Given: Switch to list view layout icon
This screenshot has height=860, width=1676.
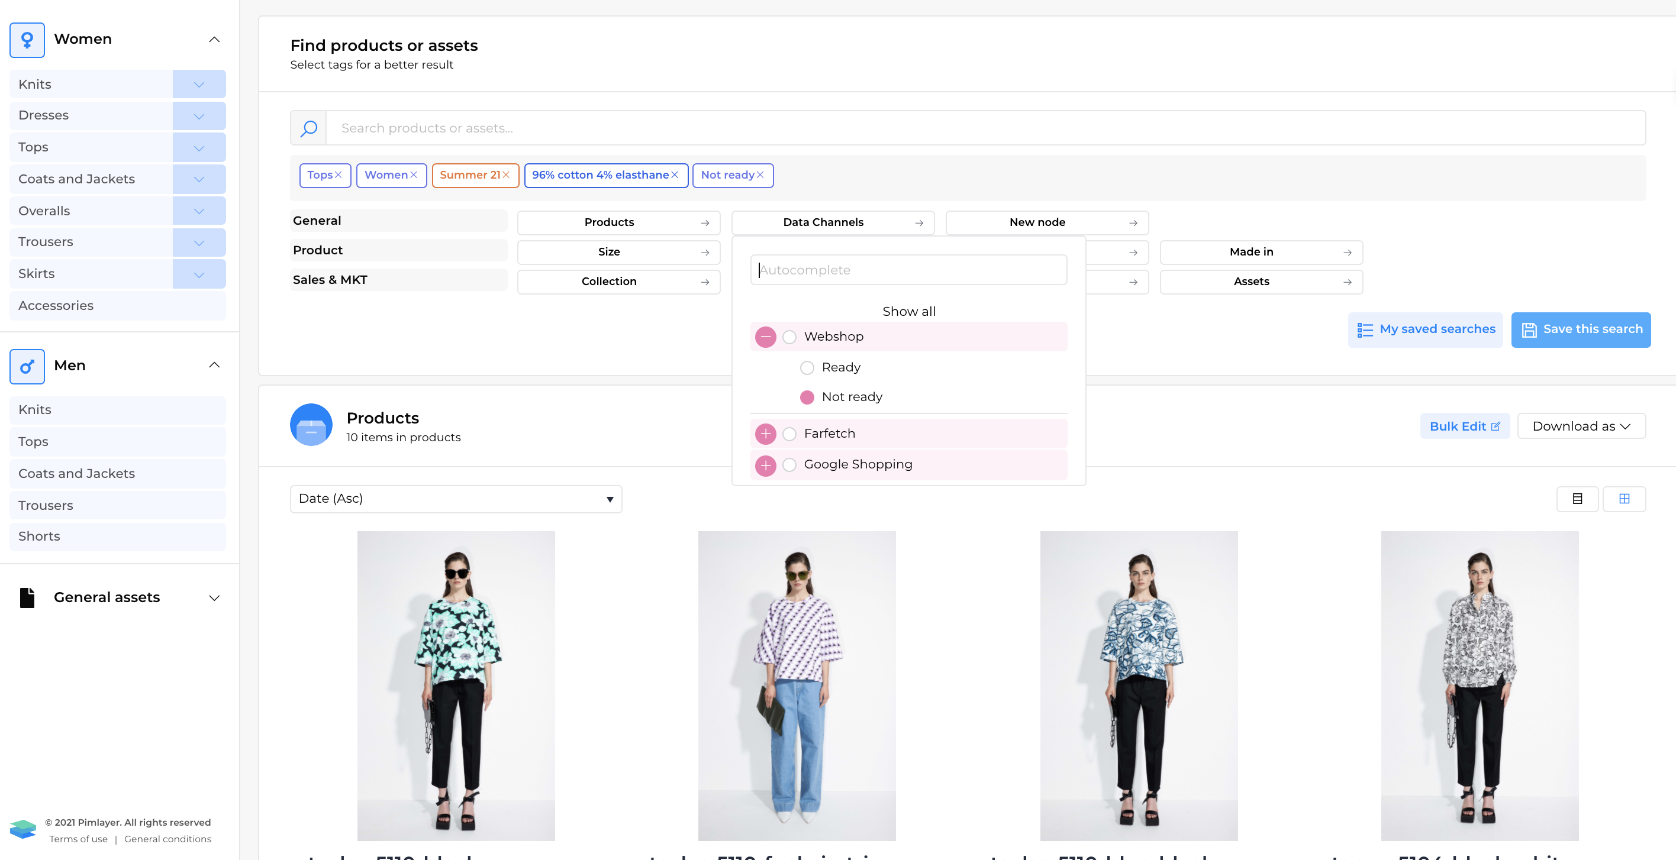Looking at the screenshot, I should point(1577,499).
